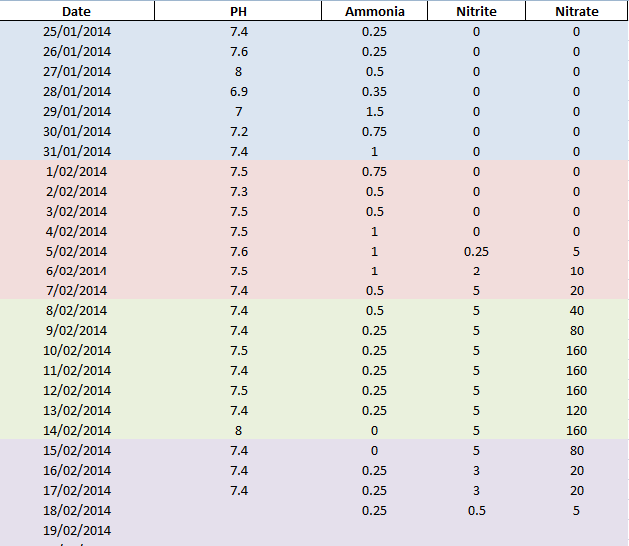Select Nitrate value 80 on 9/02/2014
The image size is (629, 546).
click(577, 331)
